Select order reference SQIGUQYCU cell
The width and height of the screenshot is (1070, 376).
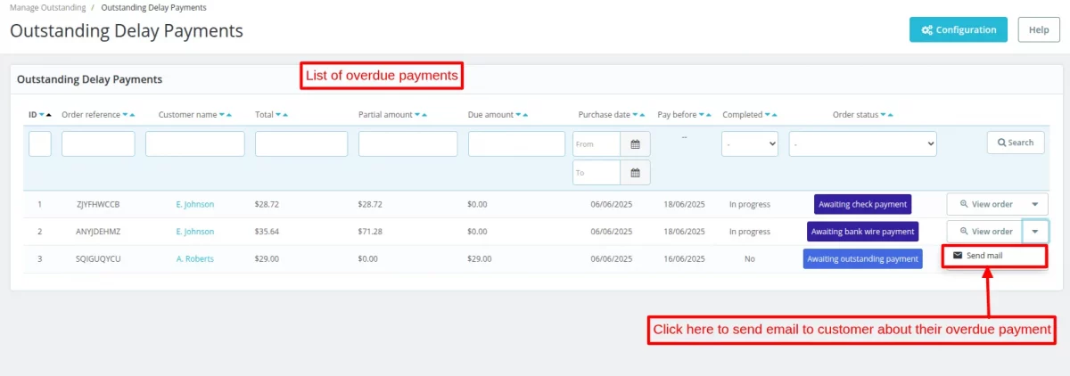(98, 259)
